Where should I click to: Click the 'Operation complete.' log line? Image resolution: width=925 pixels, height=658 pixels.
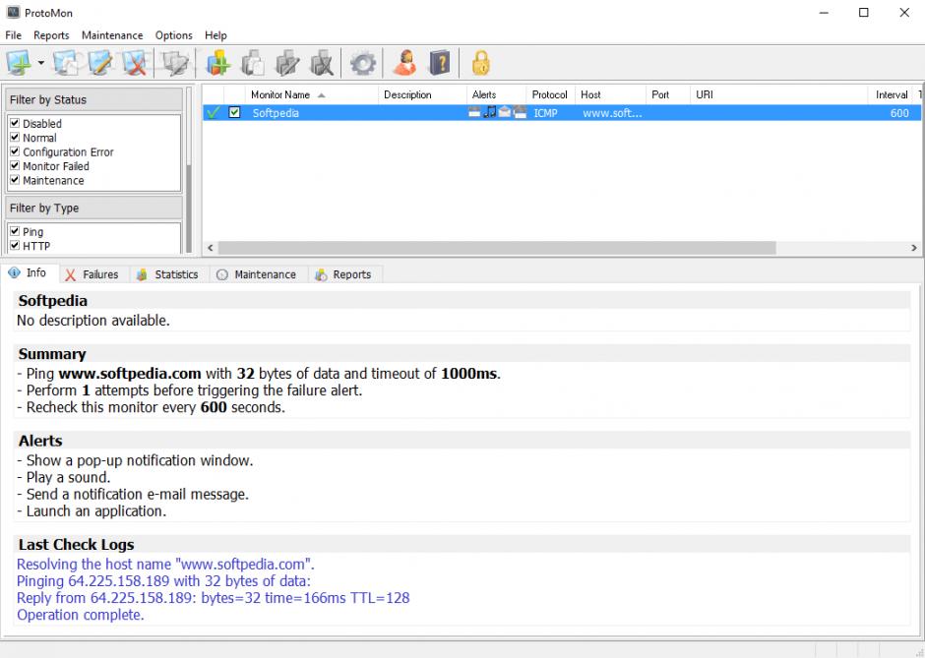(x=81, y=615)
